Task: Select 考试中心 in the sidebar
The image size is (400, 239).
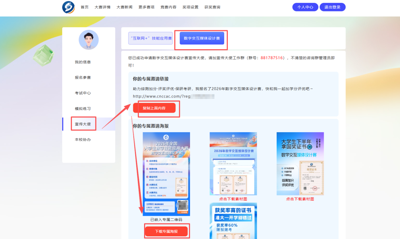Action: click(83, 93)
